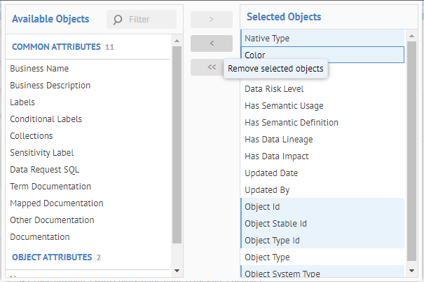Image resolution: width=424 pixels, height=282 pixels.
Task: Click Selected Objects scrollbar down arrow
Action: coord(411,271)
